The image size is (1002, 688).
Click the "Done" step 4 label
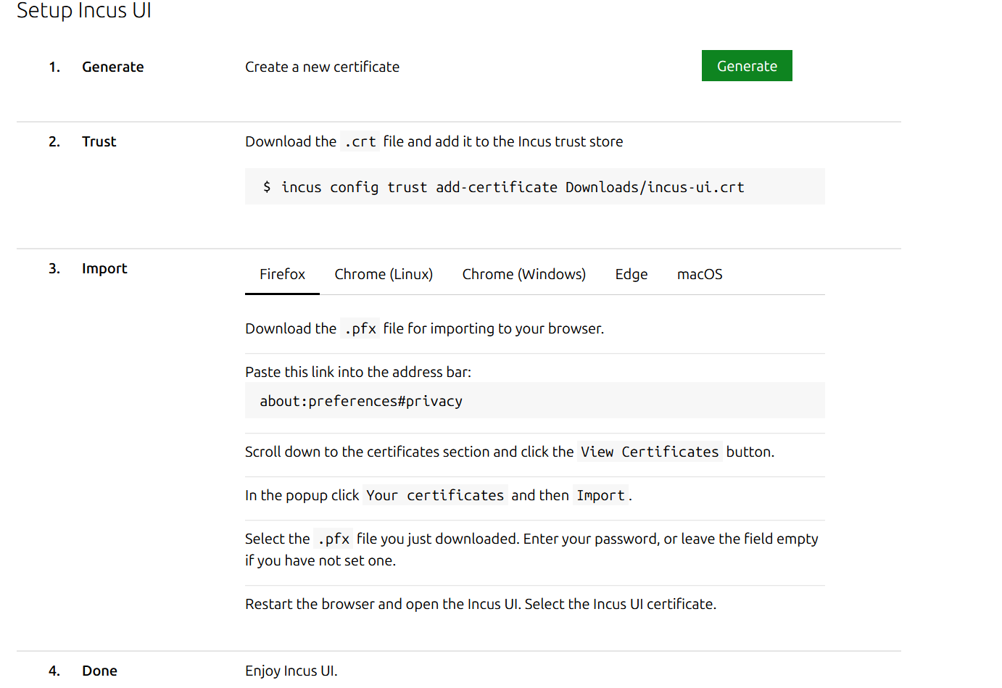pyautogui.click(x=99, y=671)
